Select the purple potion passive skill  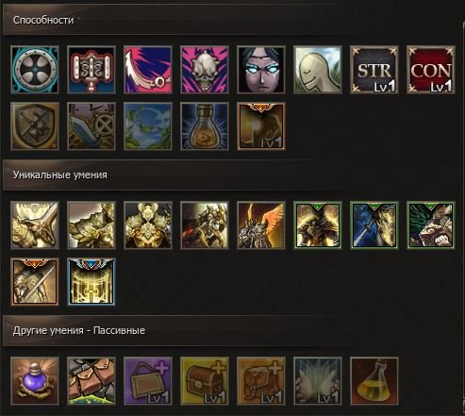point(35,381)
